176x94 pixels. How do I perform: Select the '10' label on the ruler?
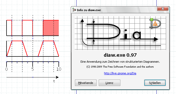pyautogui.click(x=59, y=69)
